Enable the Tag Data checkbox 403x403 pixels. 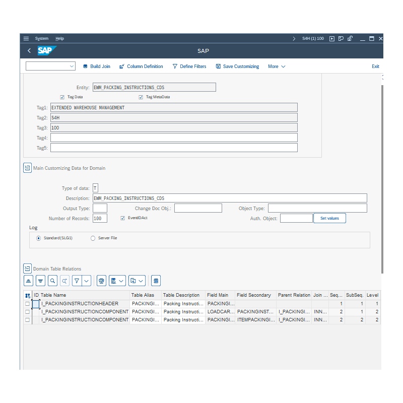62,97
